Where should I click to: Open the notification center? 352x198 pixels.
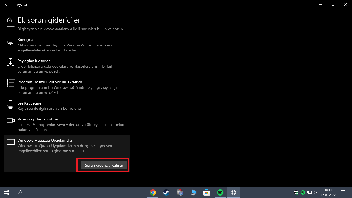(x=343, y=193)
